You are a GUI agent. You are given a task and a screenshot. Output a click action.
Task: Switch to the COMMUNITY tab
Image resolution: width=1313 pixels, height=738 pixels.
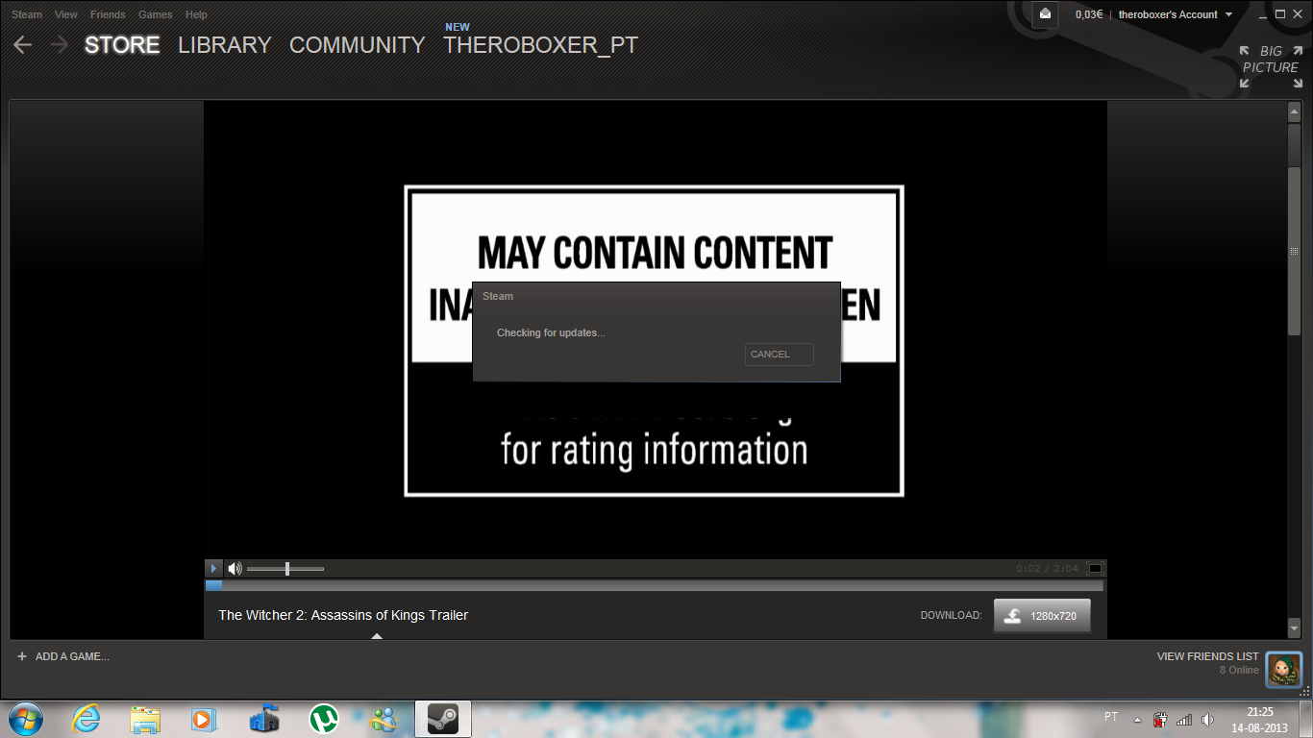point(357,45)
